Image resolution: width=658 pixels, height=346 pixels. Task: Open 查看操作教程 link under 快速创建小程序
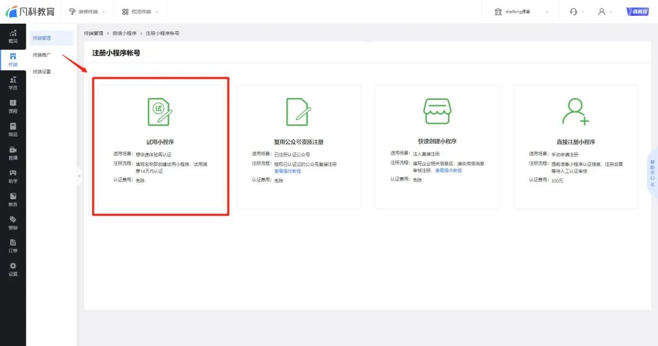pos(448,171)
